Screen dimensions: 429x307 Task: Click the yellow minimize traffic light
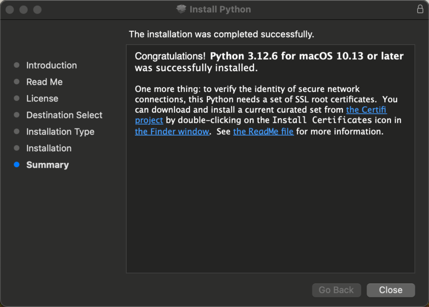point(23,10)
